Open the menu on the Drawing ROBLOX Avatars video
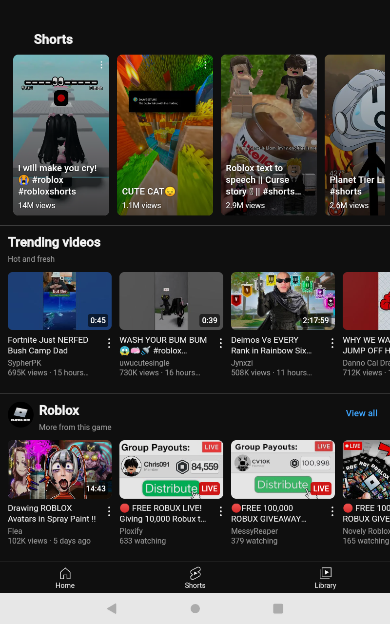 point(109,511)
